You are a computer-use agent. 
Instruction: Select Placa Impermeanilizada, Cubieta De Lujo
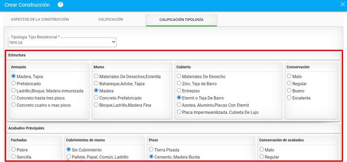(x=179, y=112)
